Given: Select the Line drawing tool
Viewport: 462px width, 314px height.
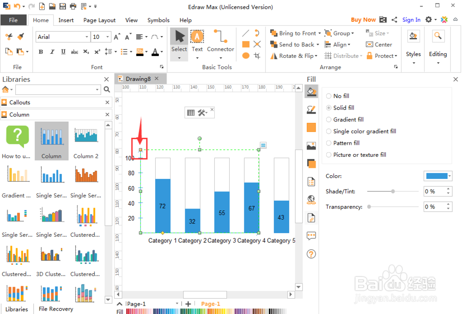Looking at the screenshot, I should click(x=246, y=33).
